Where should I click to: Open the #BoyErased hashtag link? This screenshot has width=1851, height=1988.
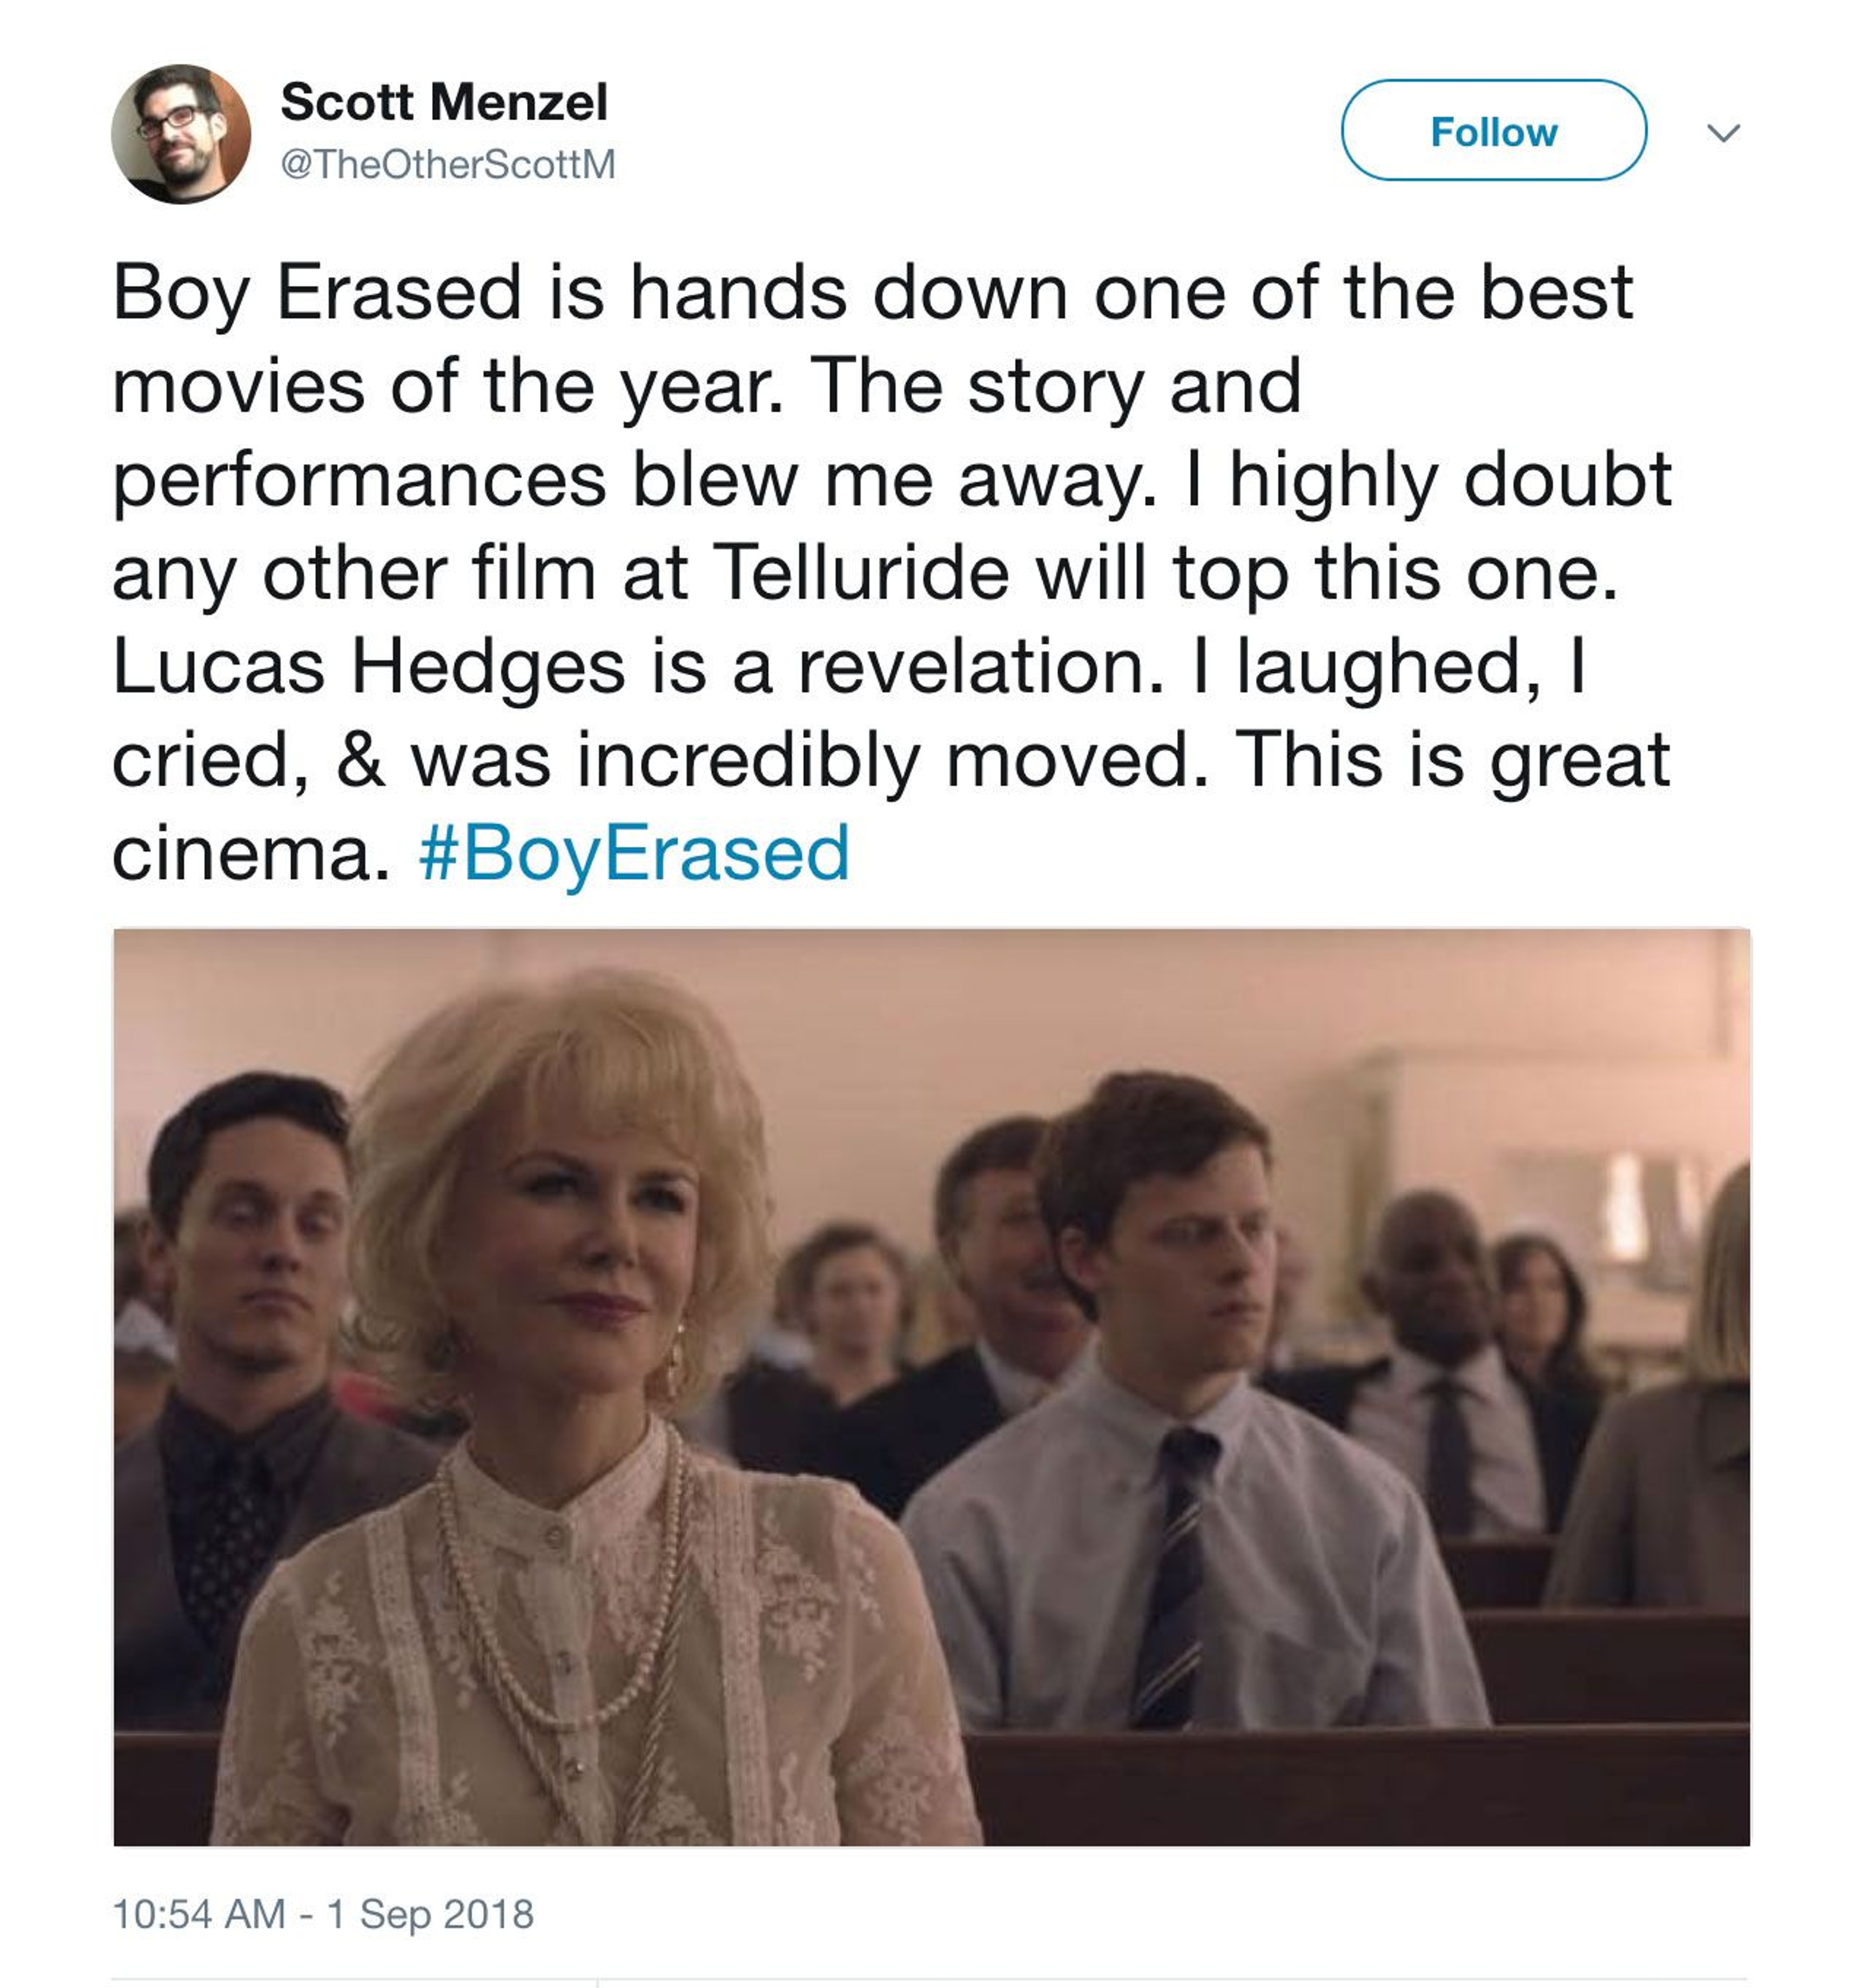click(634, 853)
